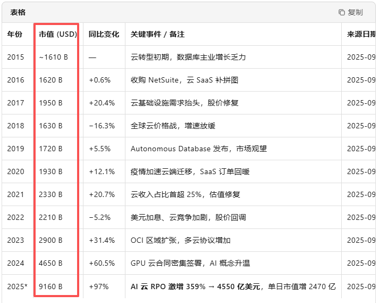Select the market cap cell 1620 B
The image size is (379, 303).
[x=50, y=80]
